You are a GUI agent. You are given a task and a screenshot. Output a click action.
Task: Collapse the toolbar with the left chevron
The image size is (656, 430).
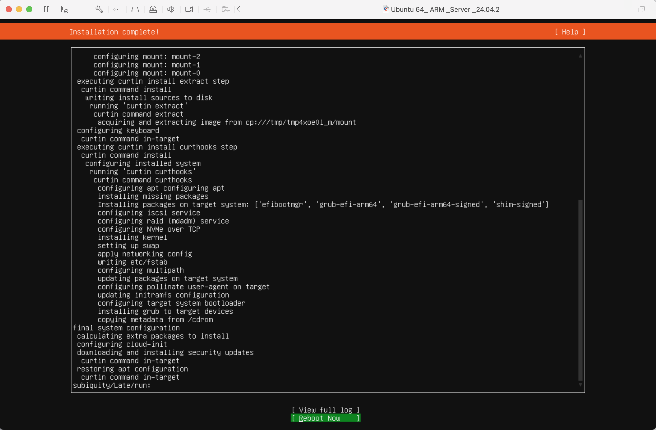point(239,9)
